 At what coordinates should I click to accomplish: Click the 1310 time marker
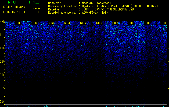click(163, 23)
